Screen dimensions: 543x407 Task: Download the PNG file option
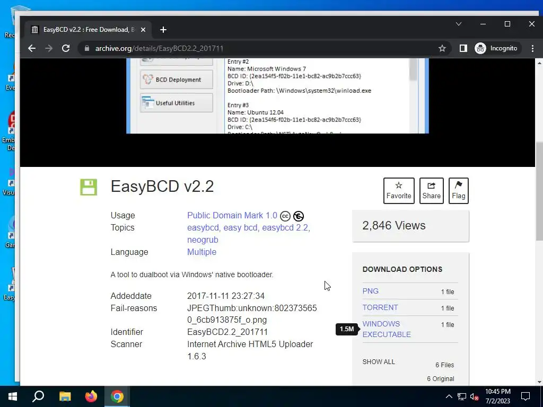[x=370, y=291]
